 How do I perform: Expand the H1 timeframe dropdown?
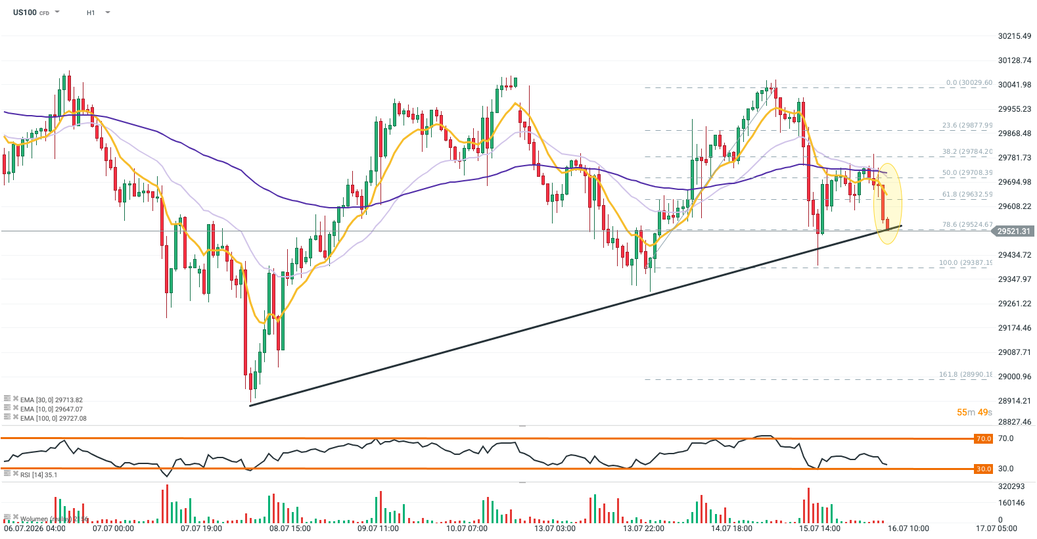108,12
